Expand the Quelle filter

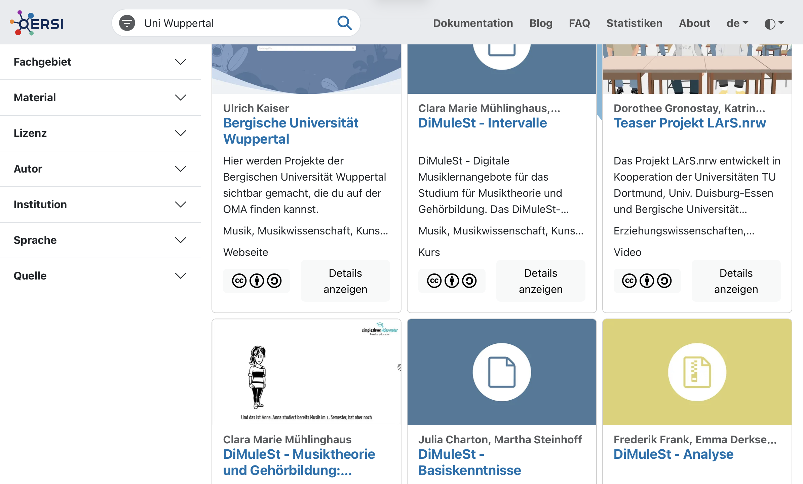100,276
